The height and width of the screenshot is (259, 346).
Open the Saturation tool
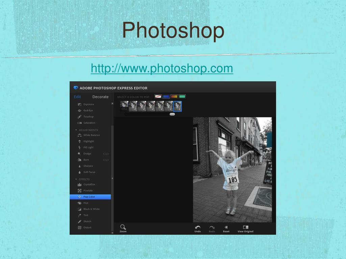click(x=87, y=123)
